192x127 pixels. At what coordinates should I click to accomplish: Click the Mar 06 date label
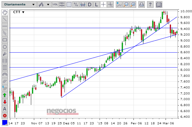(x=168, y=123)
